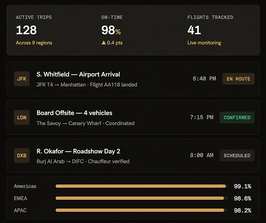The width and height of the screenshot is (266, 223).
Task: Click the 99.1% Americas value
Action: [x=242, y=186]
